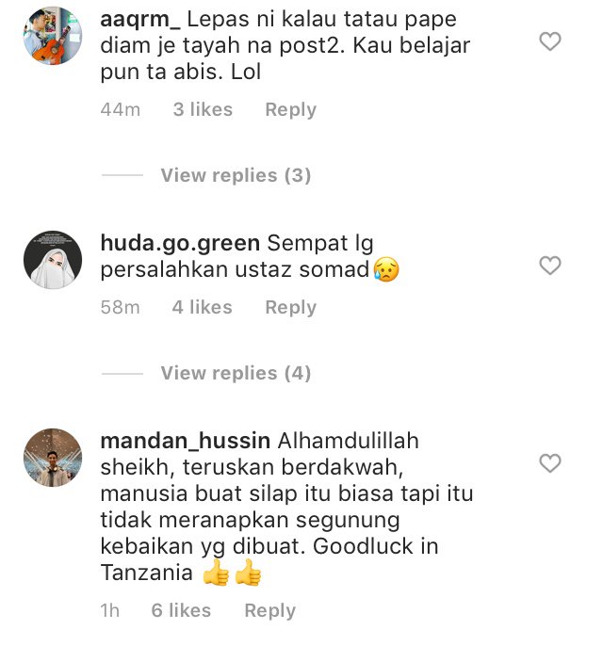Expand View replies (3)
This screenshot has width=603, height=646.
pos(236,175)
